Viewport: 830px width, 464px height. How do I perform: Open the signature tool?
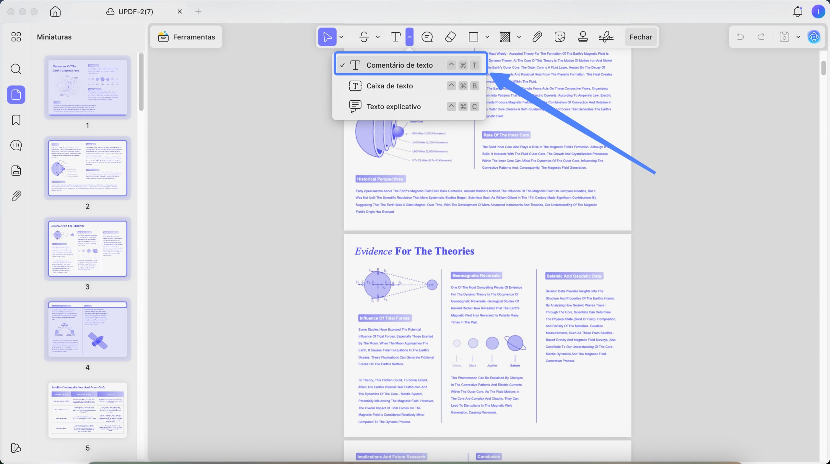pos(606,37)
